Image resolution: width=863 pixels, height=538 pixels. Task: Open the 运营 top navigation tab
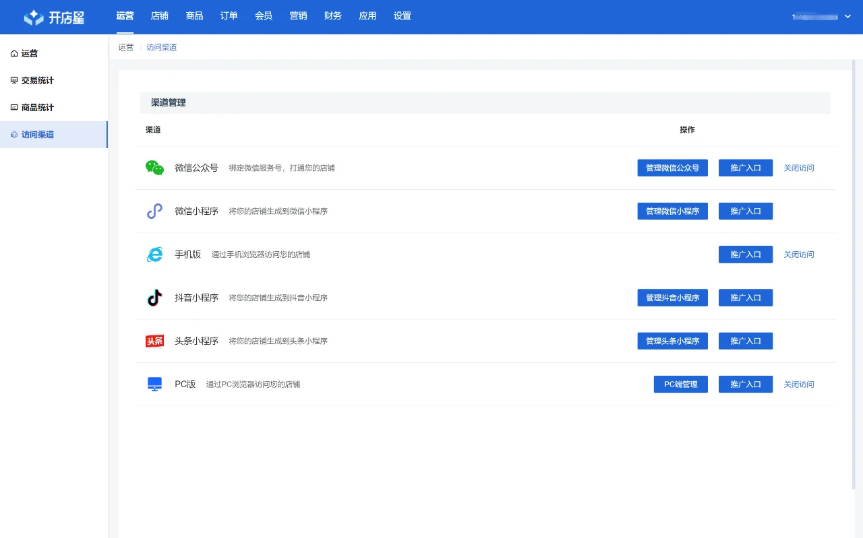tap(125, 16)
